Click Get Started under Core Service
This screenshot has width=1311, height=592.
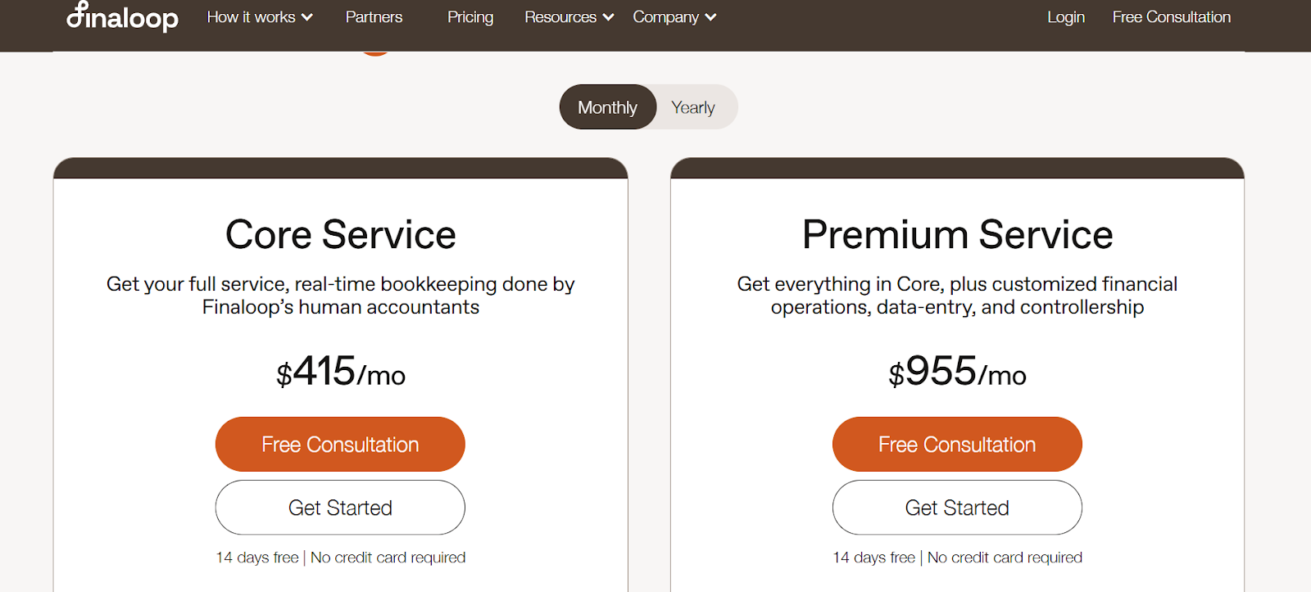[x=340, y=508]
